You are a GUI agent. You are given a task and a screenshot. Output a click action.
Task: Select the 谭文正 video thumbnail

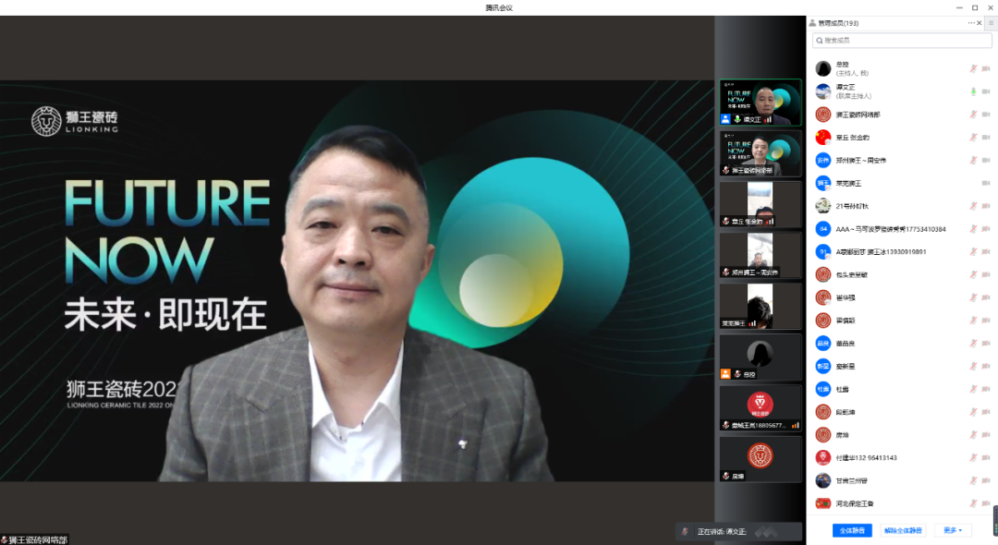(761, 103)
